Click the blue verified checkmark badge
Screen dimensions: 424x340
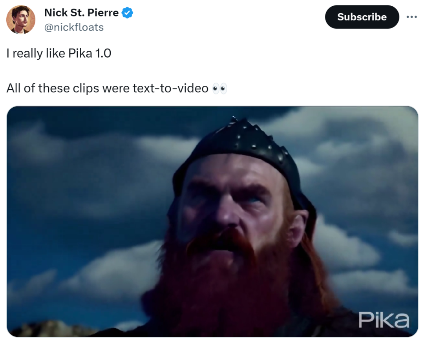click(127, 13)
